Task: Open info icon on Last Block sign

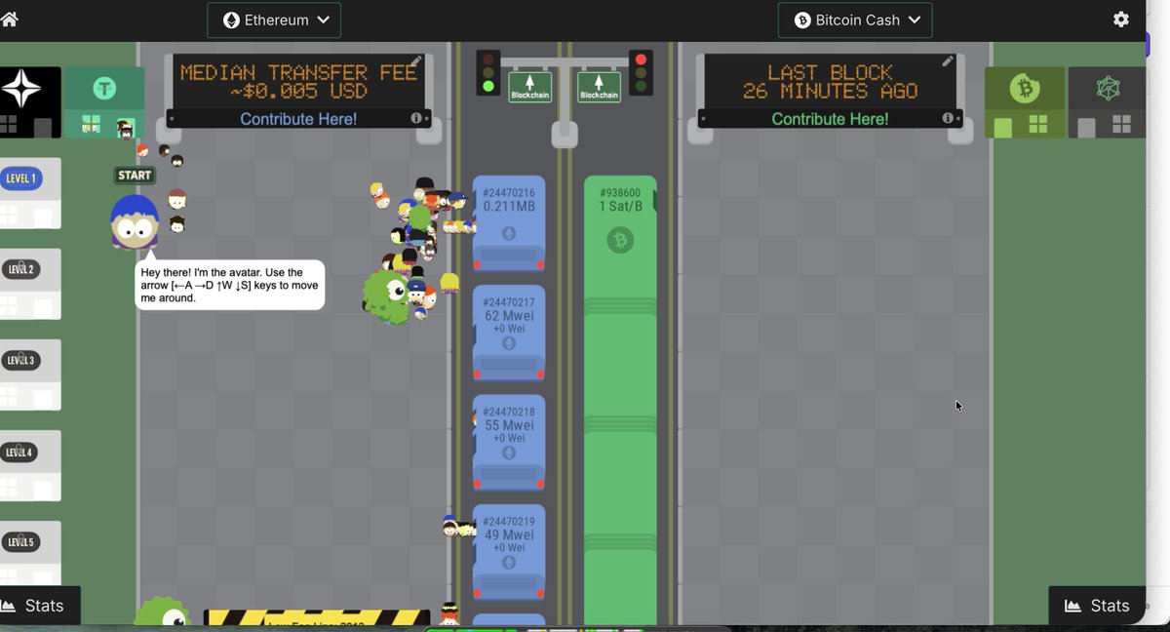Action: (x=948, y=118)
